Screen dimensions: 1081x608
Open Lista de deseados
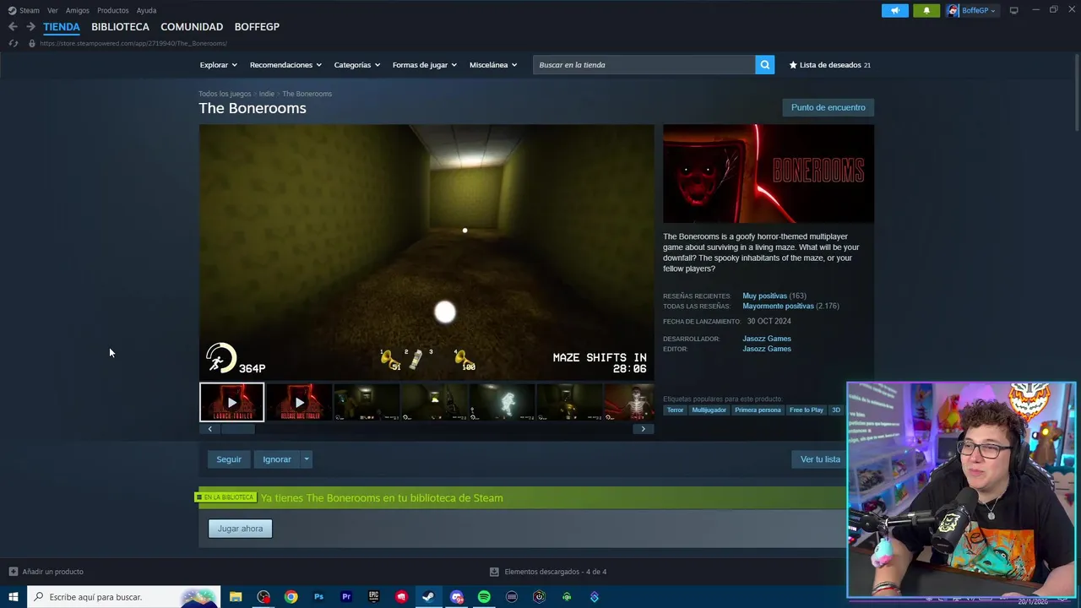point(829,65)
